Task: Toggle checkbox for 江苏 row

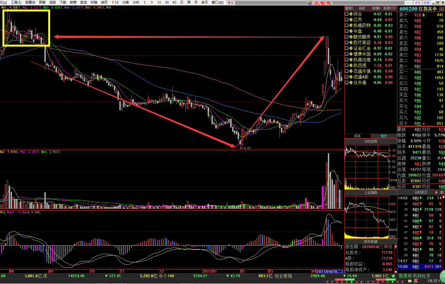Action: (x=347, y=20)
